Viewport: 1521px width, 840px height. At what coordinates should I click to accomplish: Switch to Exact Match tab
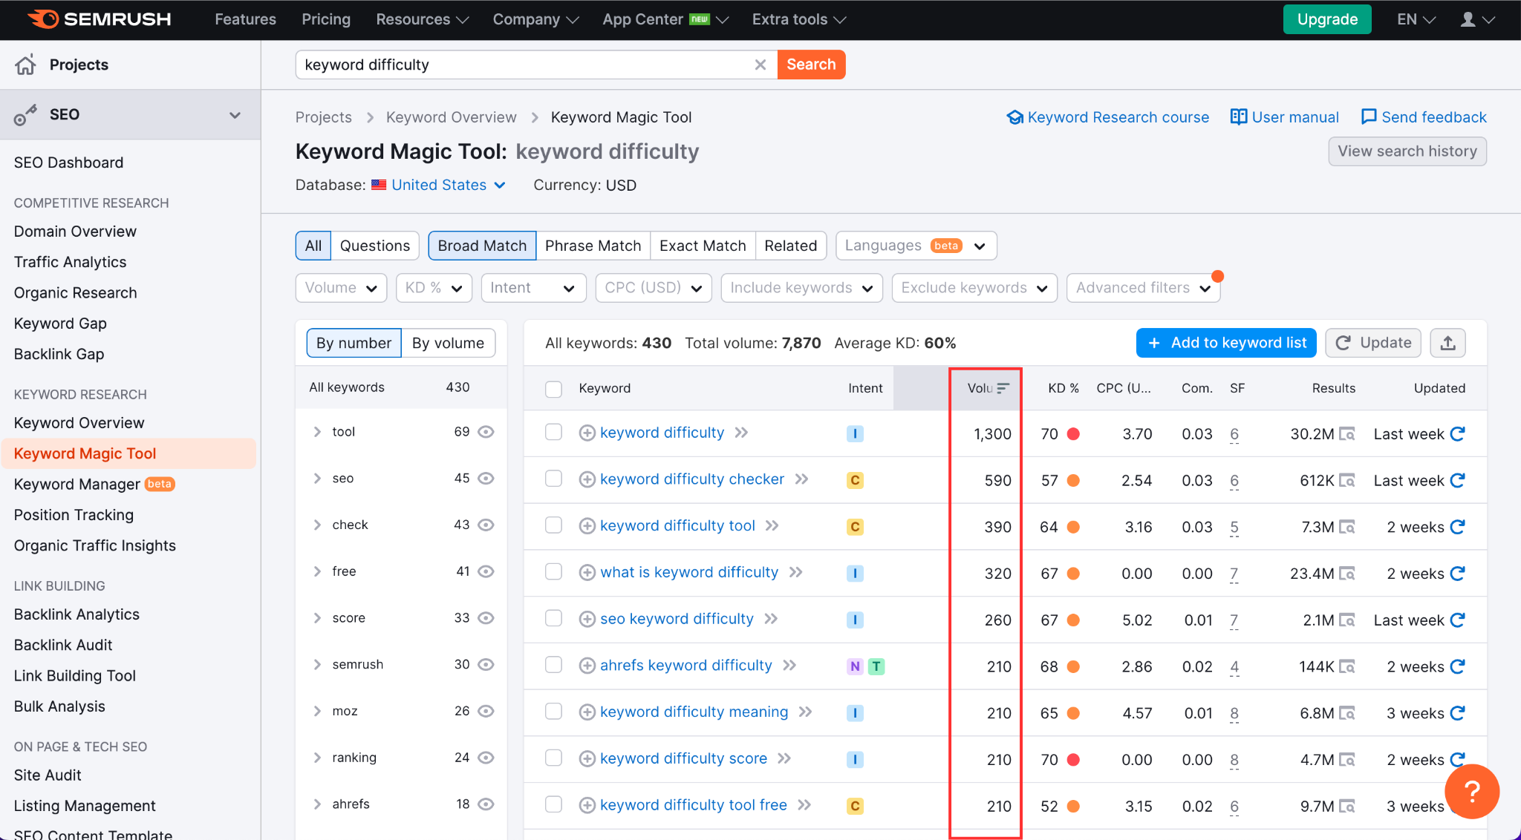click(703, 246)
